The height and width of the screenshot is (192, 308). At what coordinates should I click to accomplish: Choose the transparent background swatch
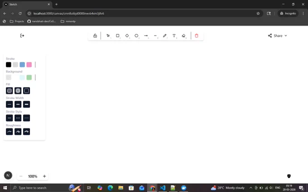(9, 77)
